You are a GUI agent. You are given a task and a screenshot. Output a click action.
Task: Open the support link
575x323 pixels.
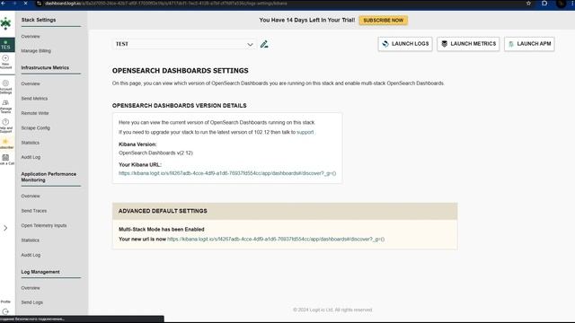click(305, 132)
